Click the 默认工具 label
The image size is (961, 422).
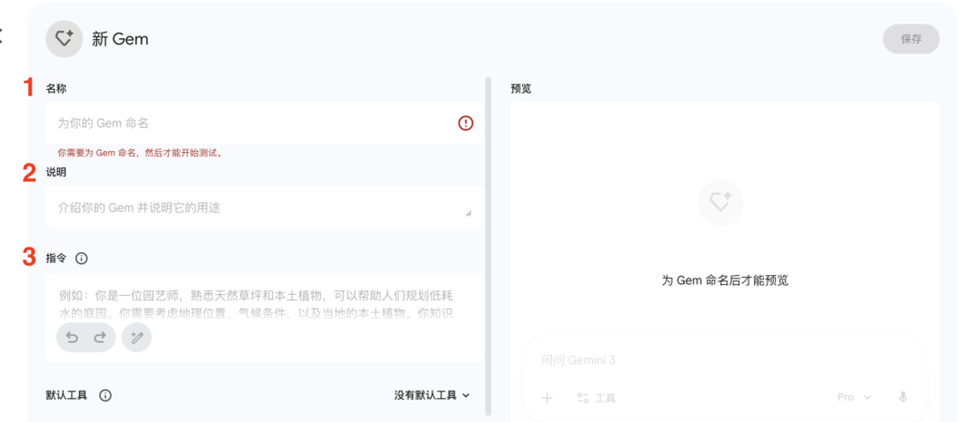[x=67, y=395]
